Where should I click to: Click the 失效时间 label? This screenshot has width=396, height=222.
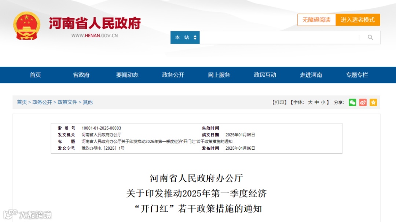pos(210,128)
